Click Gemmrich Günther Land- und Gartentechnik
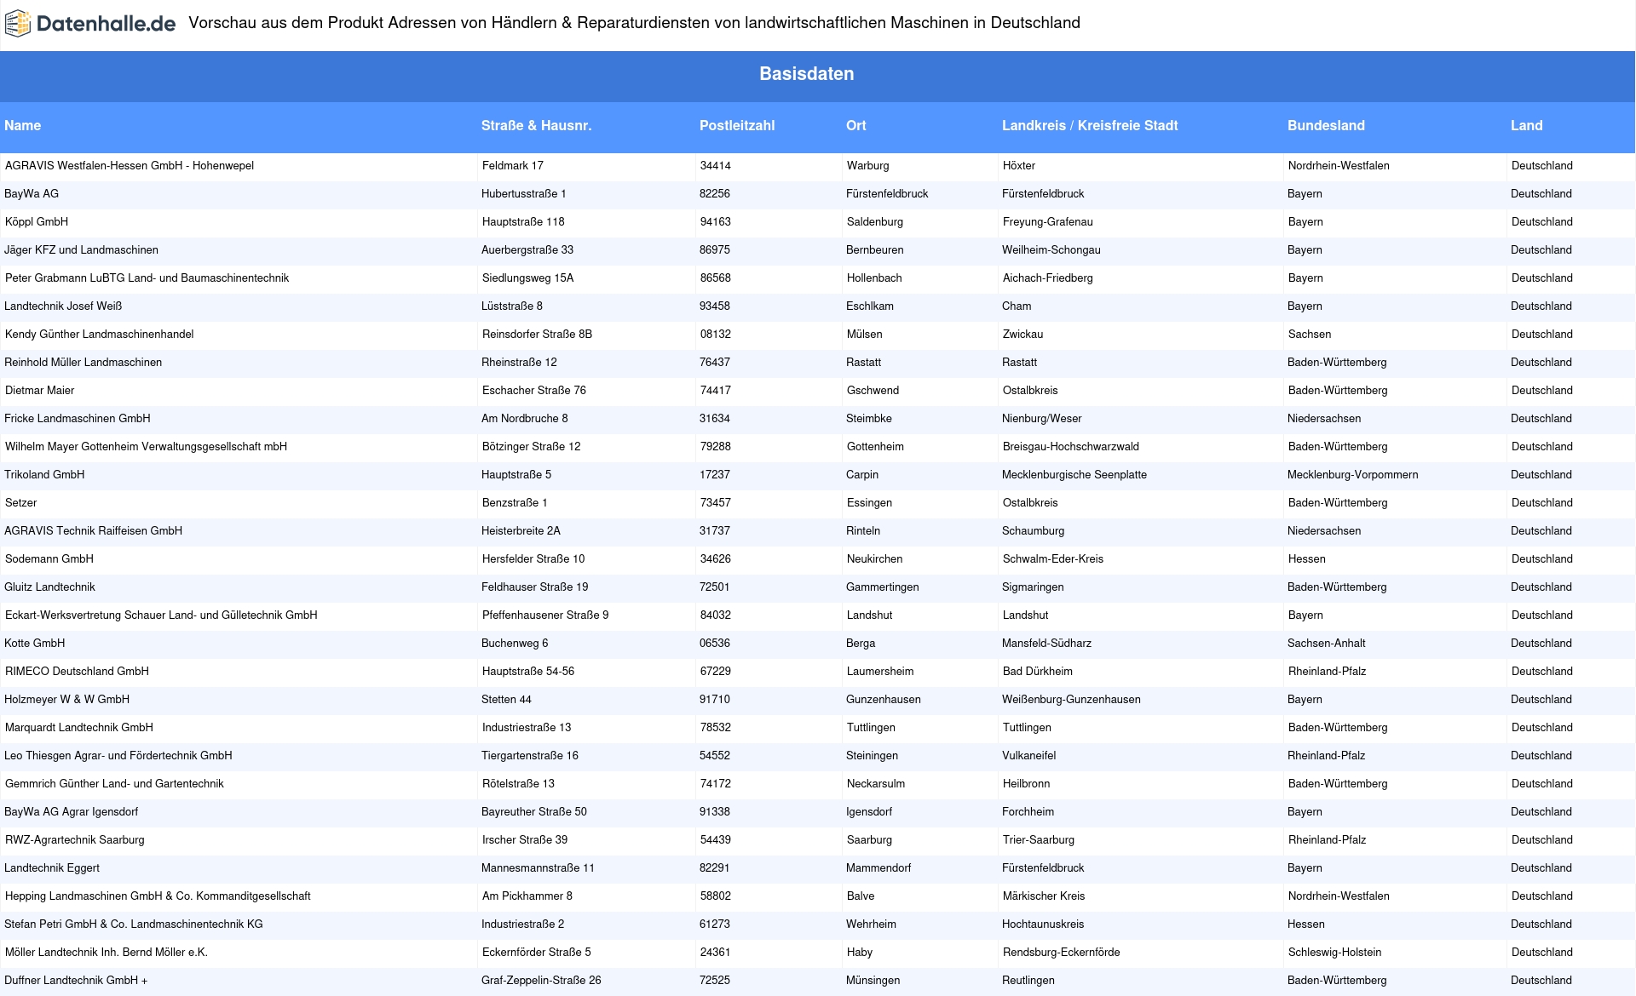The image size is (1636, 996). pos(114,784)
